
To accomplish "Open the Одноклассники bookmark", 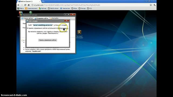I will coord(31,8).
